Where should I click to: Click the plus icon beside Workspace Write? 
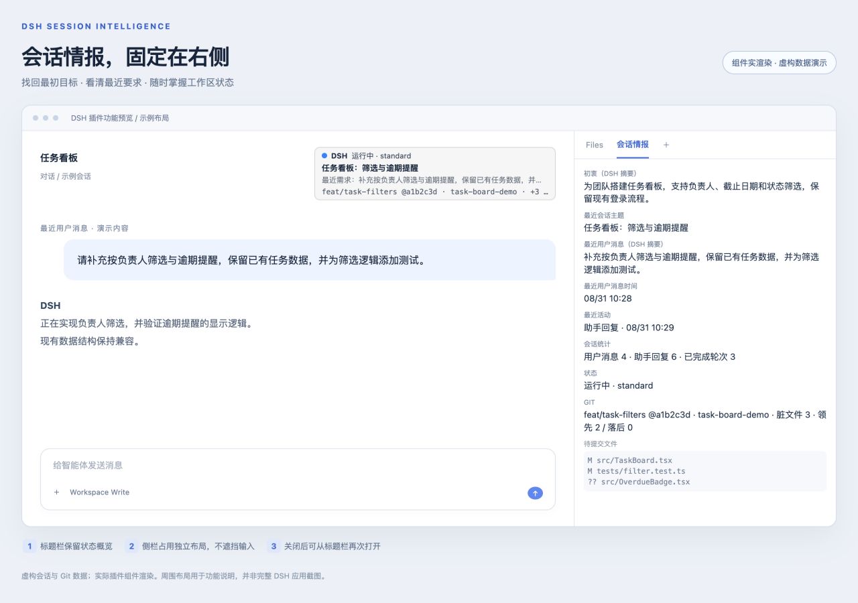(x=57, y=492)
